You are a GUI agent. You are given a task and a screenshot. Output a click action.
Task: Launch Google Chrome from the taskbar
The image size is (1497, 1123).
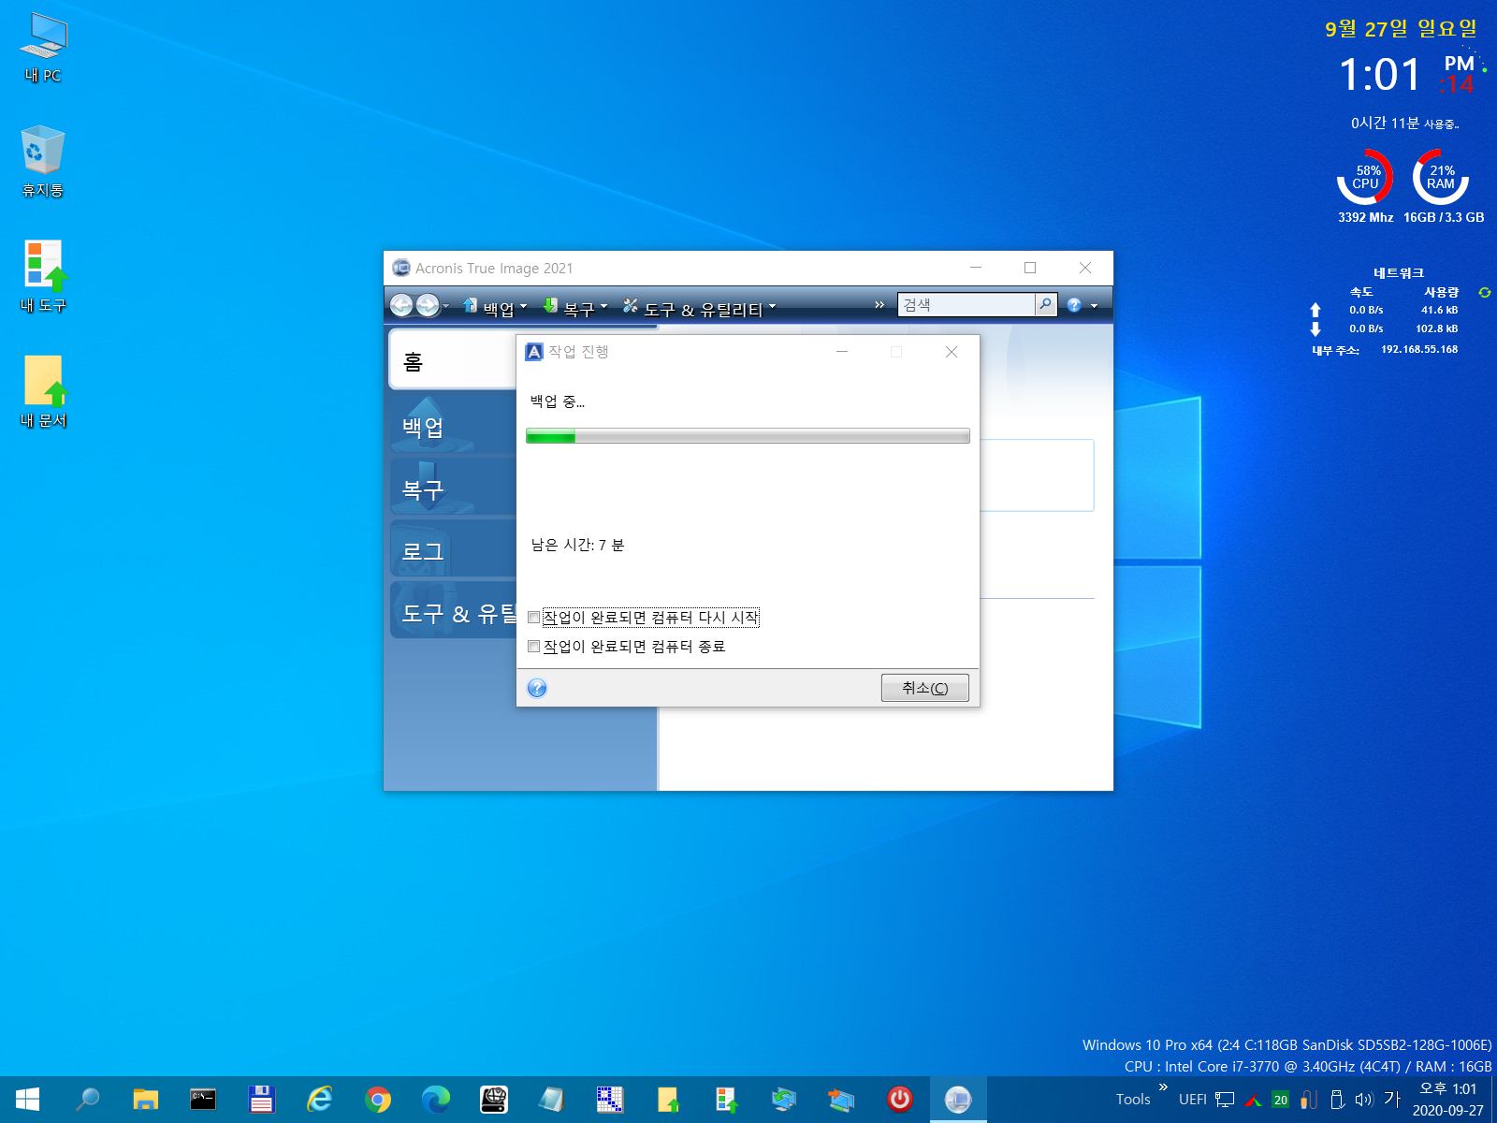(x=378, y=1100)
